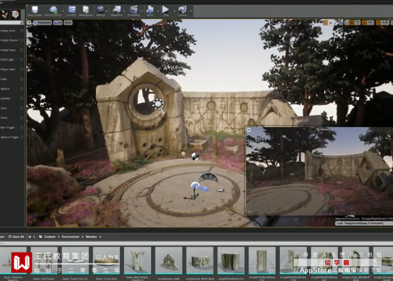Image resolution: width=393 pixels, height=281 pixels.
Task: Open the Perspective view mode menu
Action: (x=42, y=22)
